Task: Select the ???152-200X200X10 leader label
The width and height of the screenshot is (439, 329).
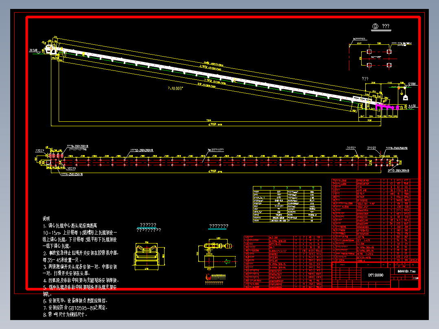Action: (x=141, y=150)
